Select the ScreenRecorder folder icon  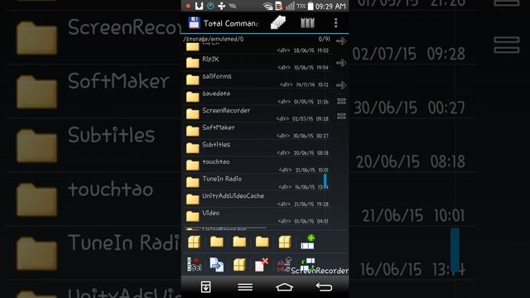point(193,114)
